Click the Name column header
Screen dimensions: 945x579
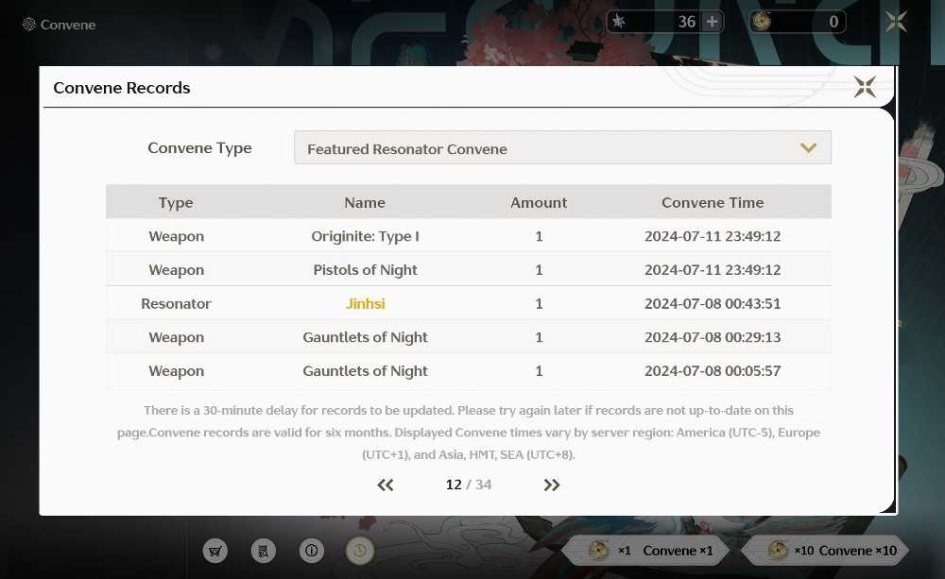[365, 202]
